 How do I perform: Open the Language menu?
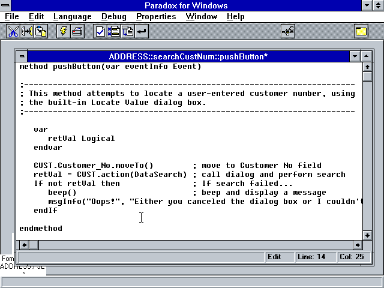[x=72, y=17]
